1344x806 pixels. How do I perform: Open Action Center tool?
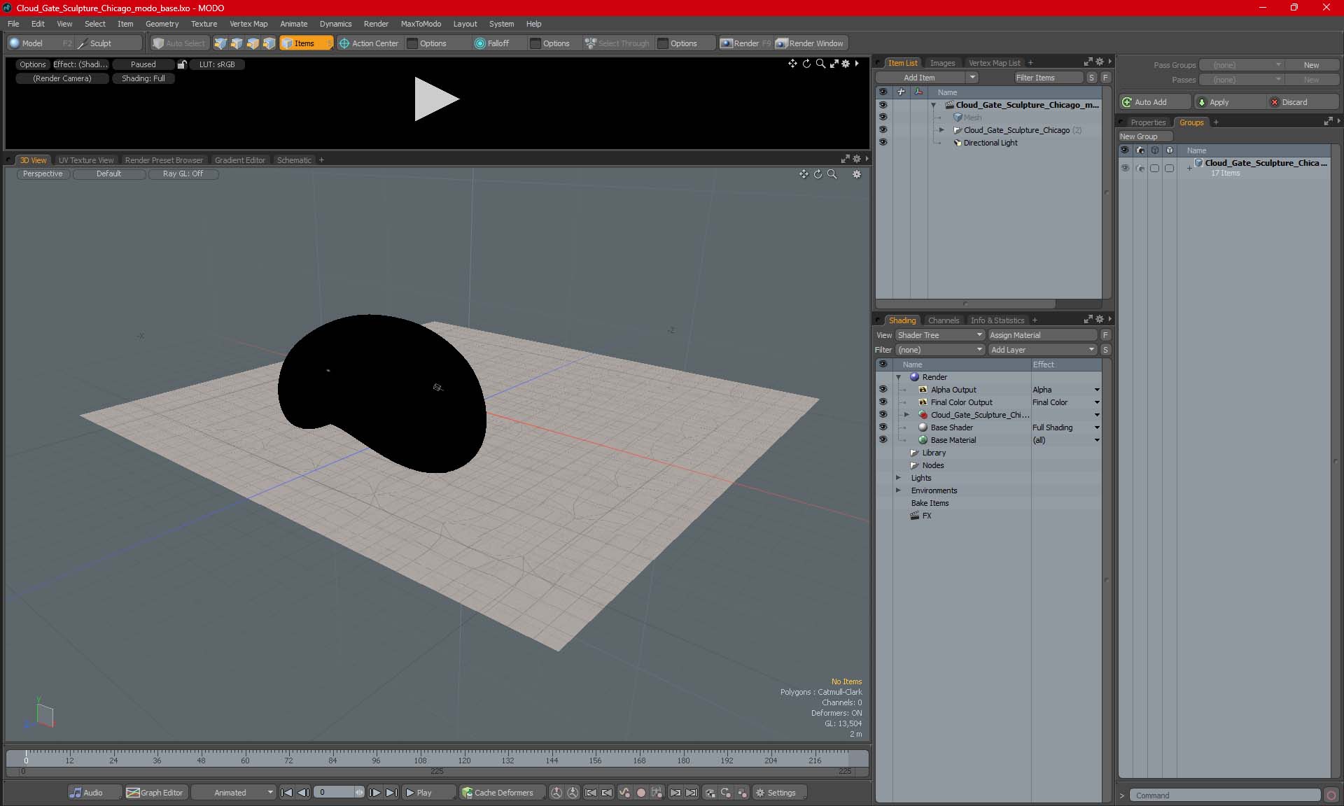369,43
